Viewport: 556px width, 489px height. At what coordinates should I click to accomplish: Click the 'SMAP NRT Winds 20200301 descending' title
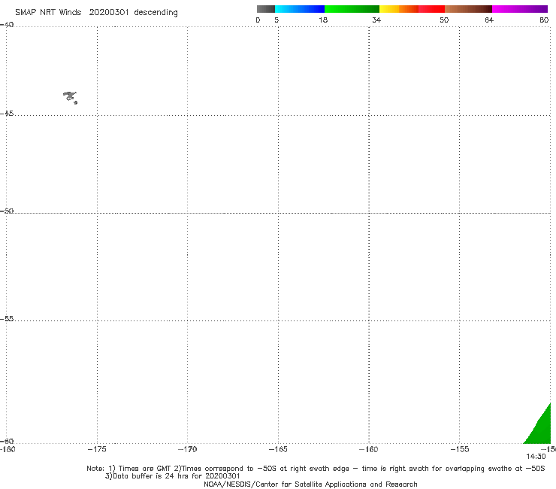click(96, 13)
